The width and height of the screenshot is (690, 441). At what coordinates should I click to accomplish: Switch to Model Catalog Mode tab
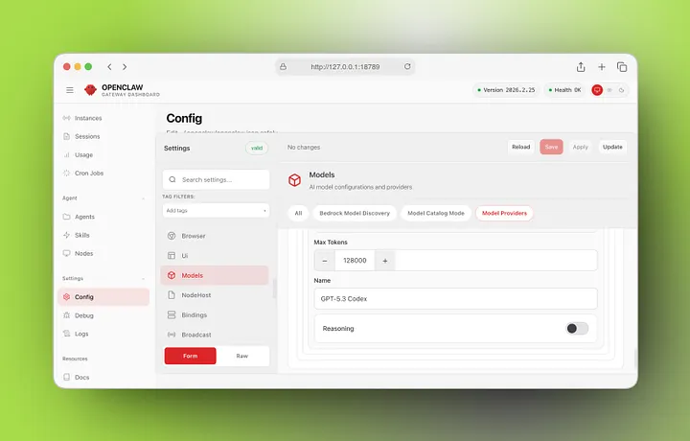point(436,213)
